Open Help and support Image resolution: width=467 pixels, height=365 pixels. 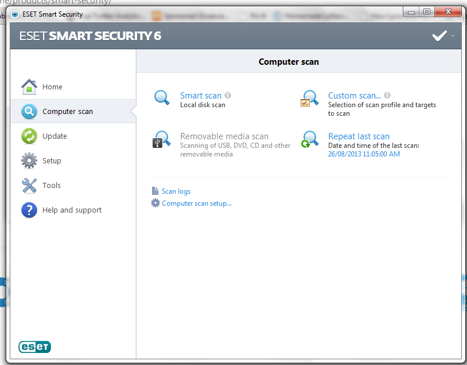72,210
